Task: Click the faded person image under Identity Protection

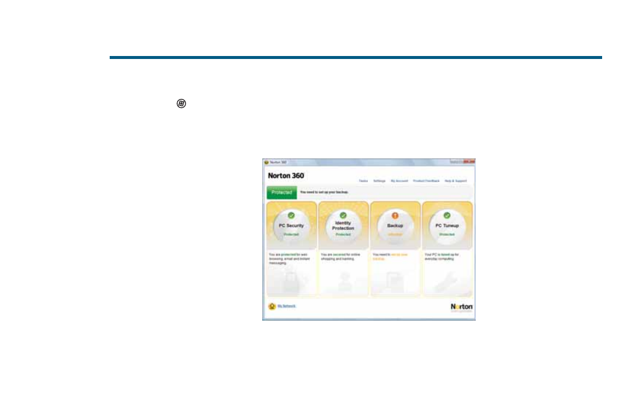Action: tap(345, 281)
